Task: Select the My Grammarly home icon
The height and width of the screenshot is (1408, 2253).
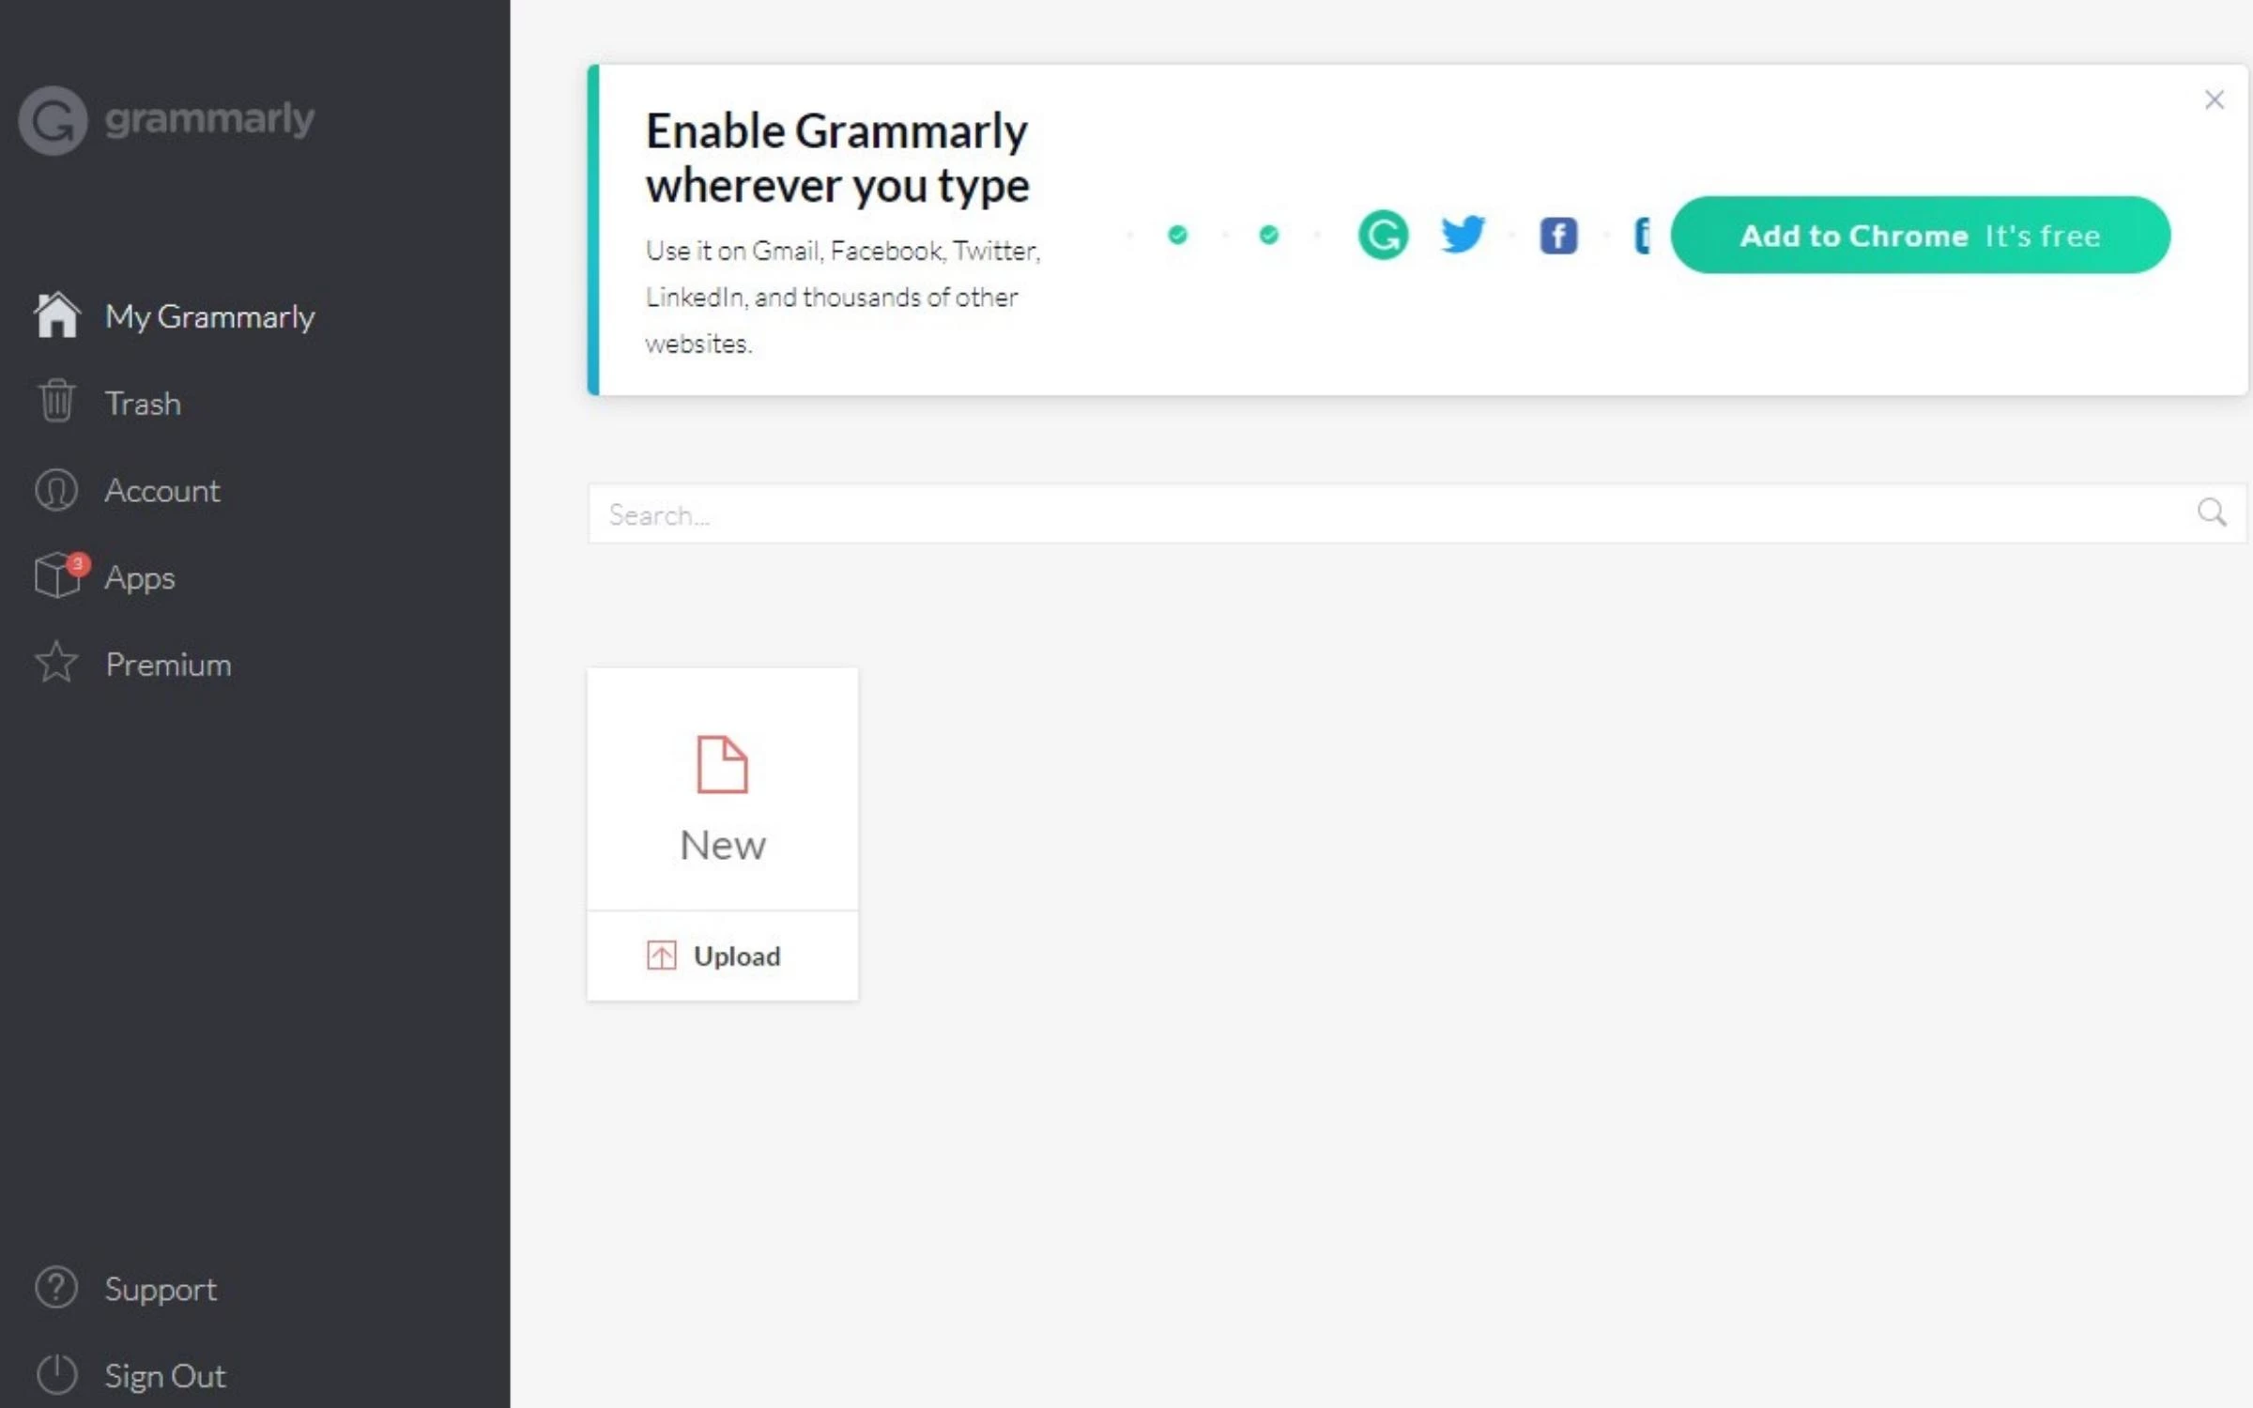Action: pyautogui.click(x=56, y=314)
